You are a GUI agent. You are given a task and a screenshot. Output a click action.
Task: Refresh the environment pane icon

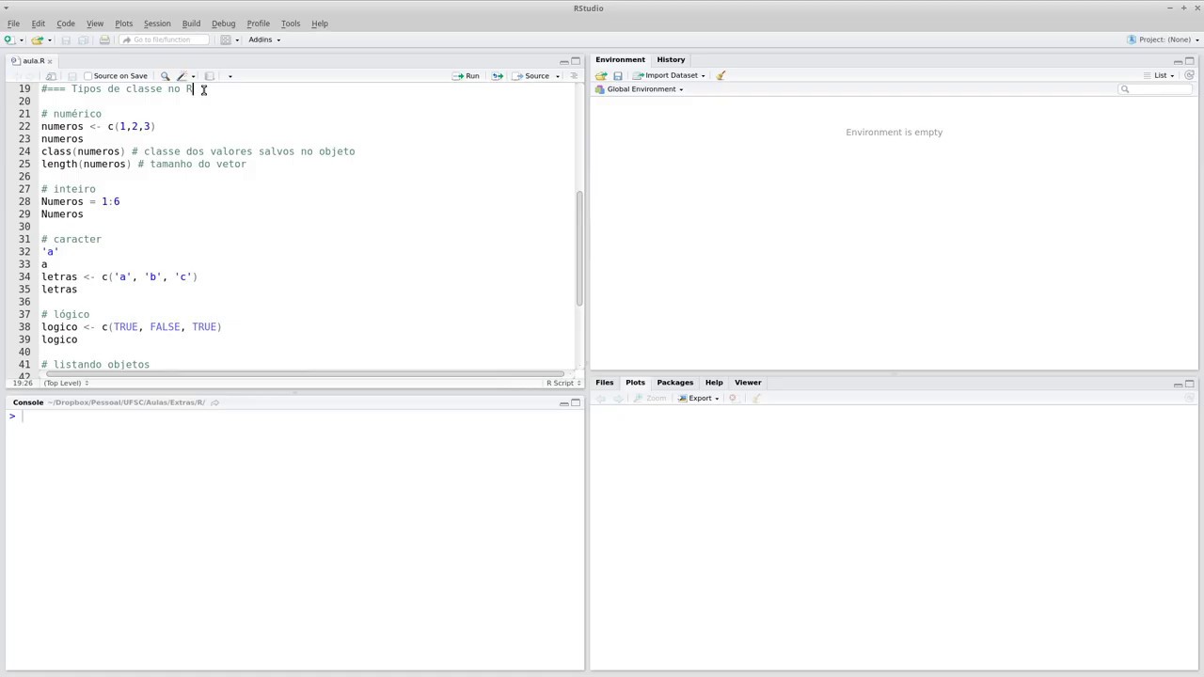coord(1189,75)
